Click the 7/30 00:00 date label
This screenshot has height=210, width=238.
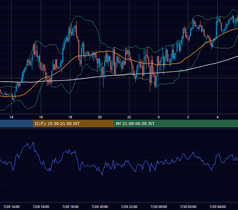pyautogui.click(x=159, y=206)
